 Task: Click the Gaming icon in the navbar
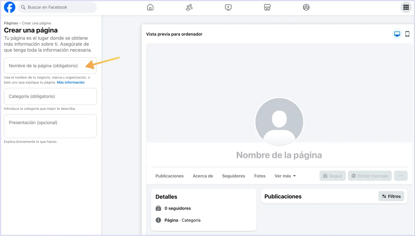pos(306,7)
